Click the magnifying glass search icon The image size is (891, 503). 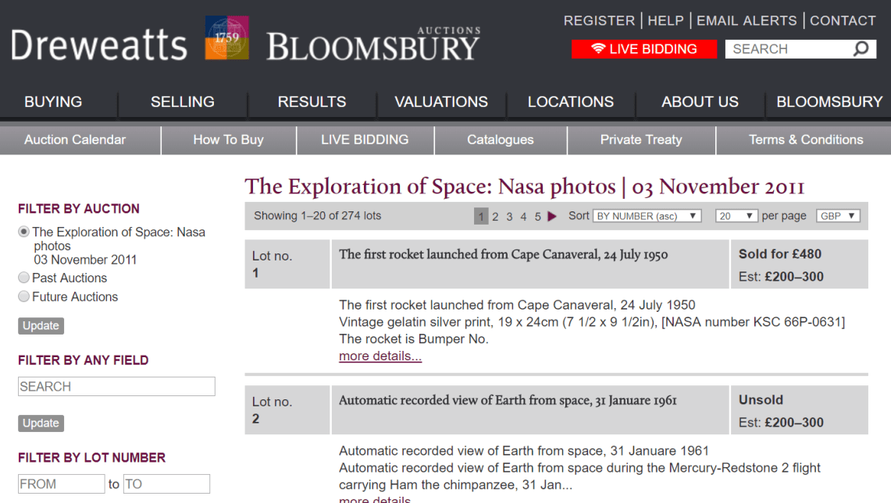[x=861, y=48]
